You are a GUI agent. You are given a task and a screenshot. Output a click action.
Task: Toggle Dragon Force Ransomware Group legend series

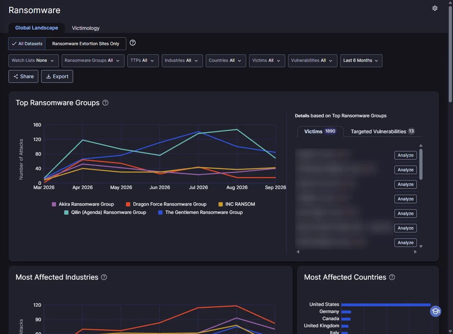(x=166, y=204)
